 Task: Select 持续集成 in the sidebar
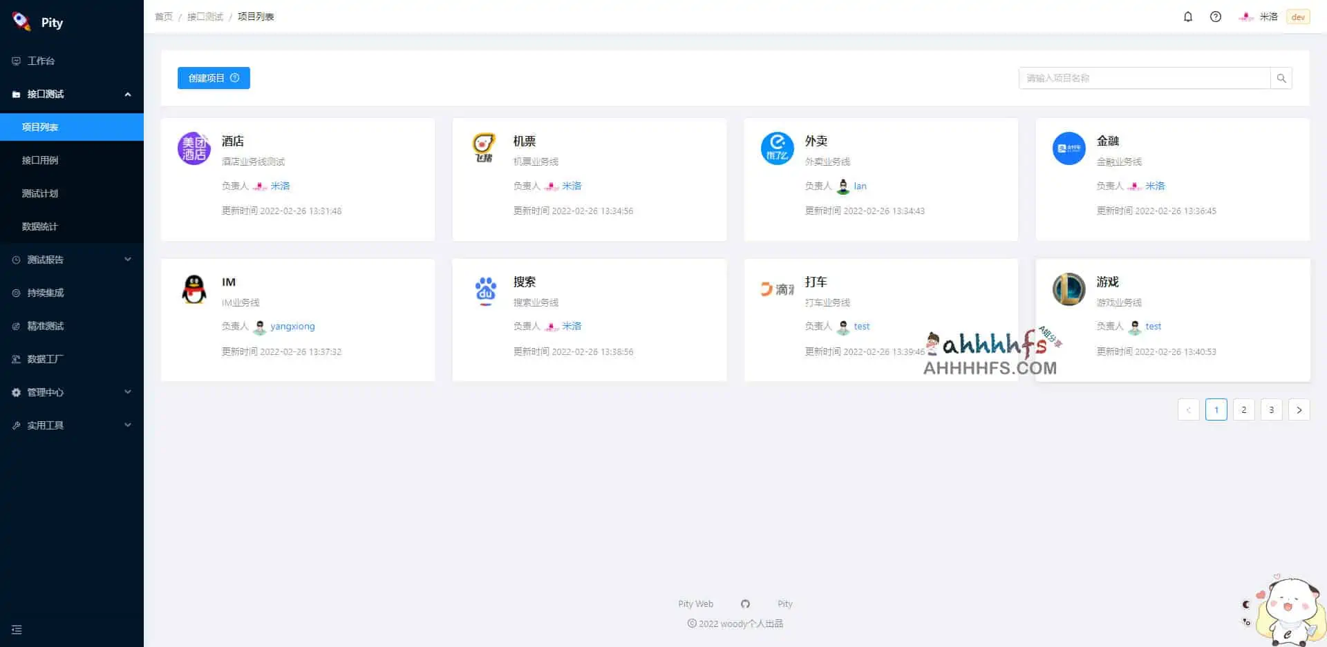[44, 292]
